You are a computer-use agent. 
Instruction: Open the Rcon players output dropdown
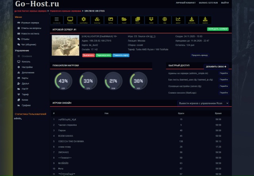203,103
